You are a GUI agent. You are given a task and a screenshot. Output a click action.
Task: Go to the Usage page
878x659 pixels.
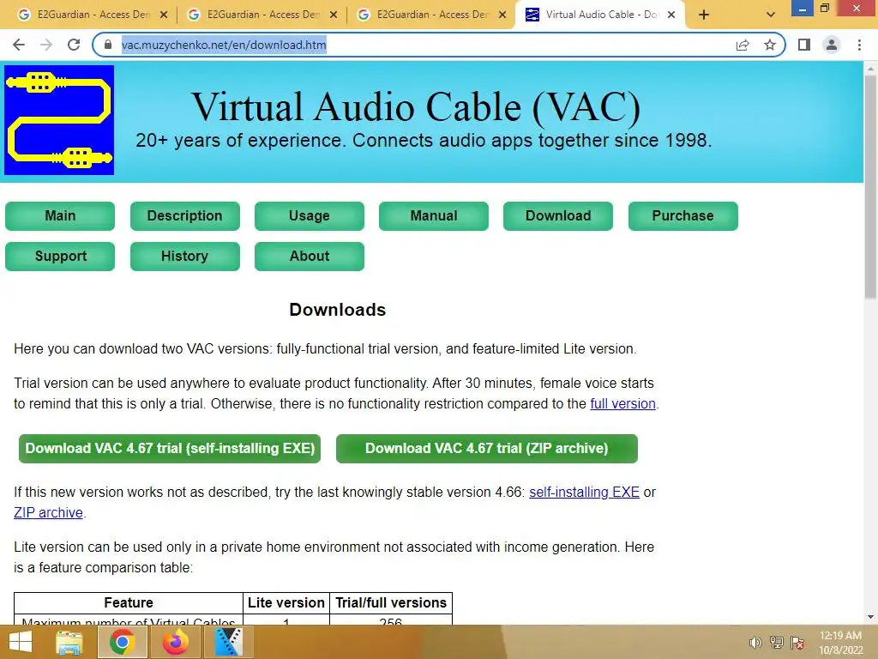click(309, 215)
